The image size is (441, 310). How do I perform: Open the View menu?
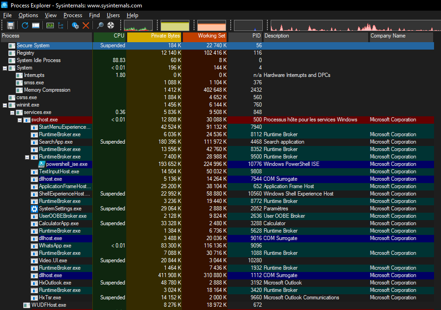(51, 15)
